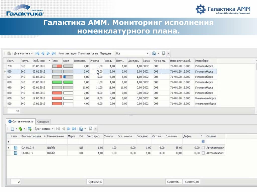Go to first record in upper toolbar
Screen dimensions: 257x192
tap(37, 53)
